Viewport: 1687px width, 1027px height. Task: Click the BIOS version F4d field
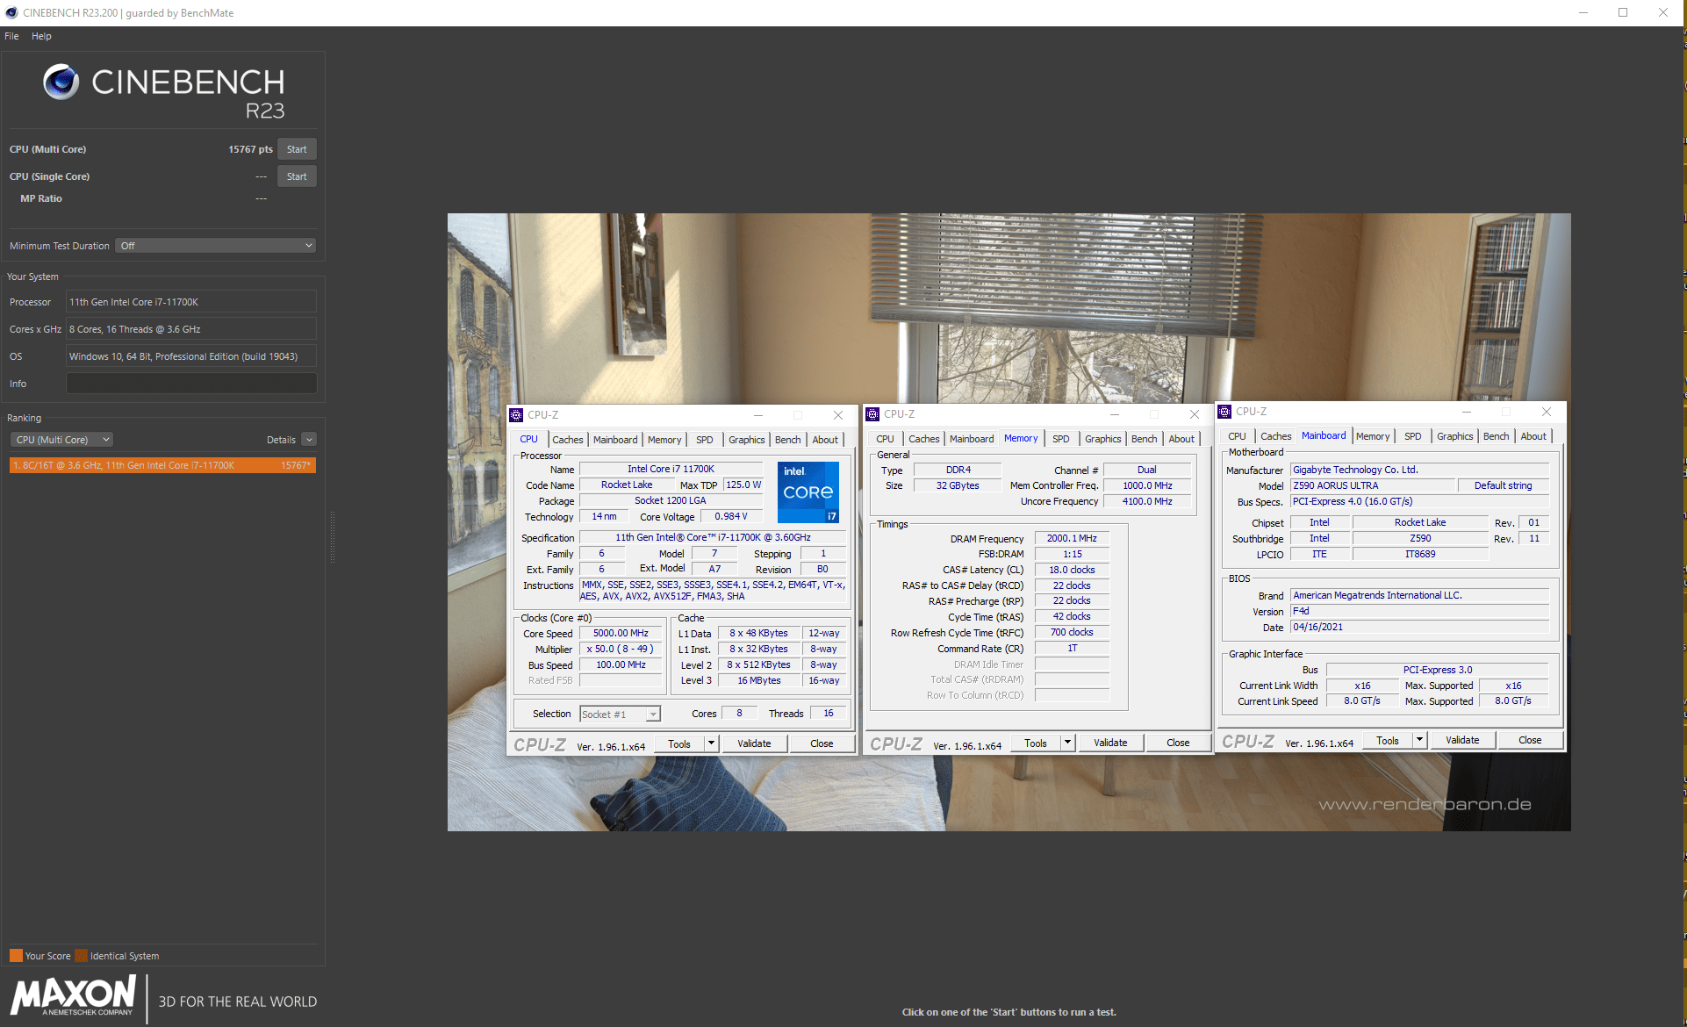click(1420, 611)
